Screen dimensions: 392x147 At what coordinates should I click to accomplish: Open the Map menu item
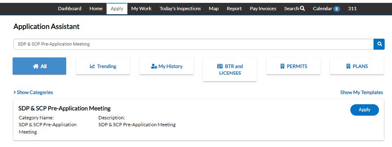click(214, 9)
